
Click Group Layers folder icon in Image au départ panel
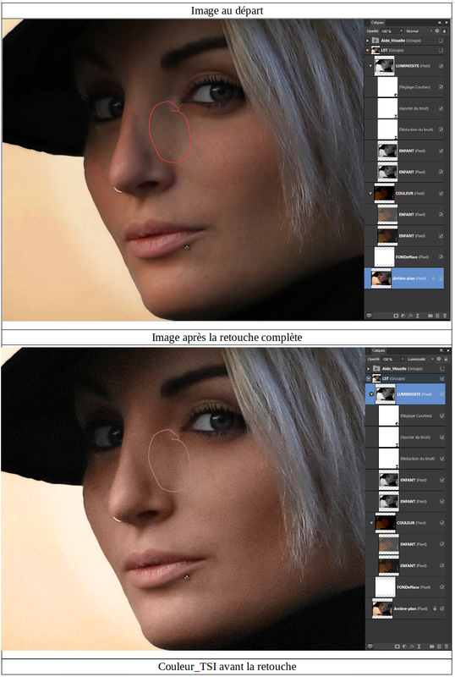pyautogui.click(x=430, y=316)
